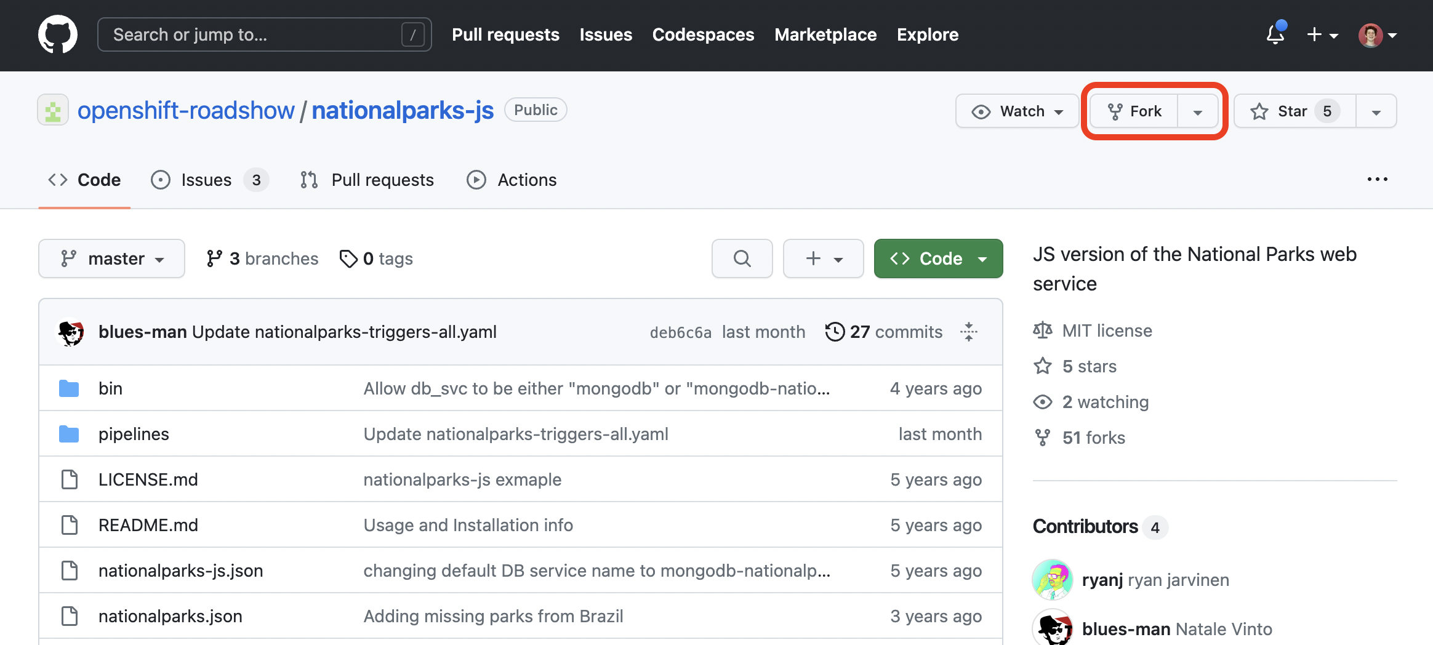Open latest commit message Update nationalparks-triggers-all.yaml

[344, 332]
